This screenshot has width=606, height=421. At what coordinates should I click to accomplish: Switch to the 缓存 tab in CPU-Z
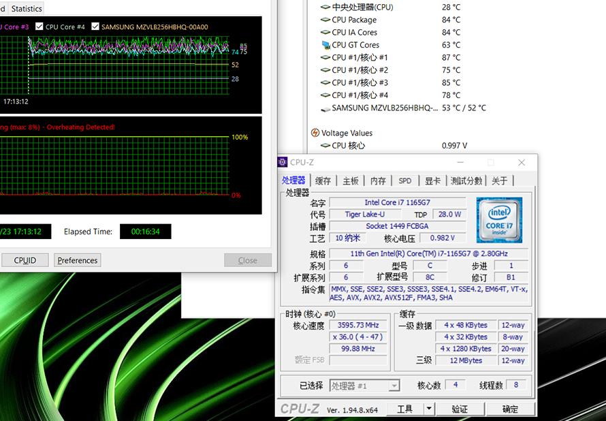click(322, 181)
